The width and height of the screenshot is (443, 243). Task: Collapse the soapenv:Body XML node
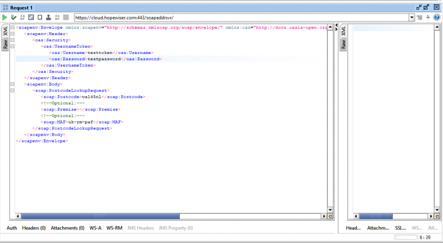tap(12, 84)
